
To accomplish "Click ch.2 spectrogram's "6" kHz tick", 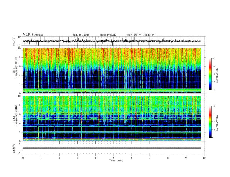I will pos(20,114).
